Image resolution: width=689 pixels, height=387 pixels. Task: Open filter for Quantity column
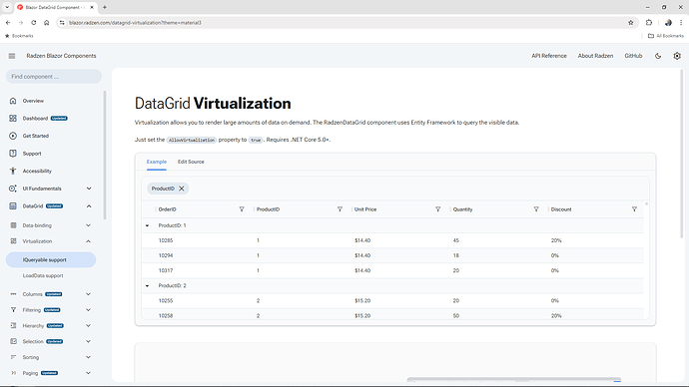[536, 209]
